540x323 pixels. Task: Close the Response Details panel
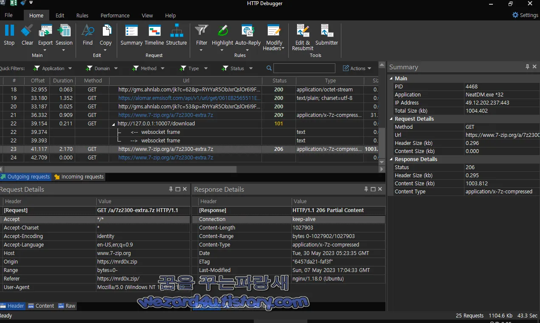point(380,189)
